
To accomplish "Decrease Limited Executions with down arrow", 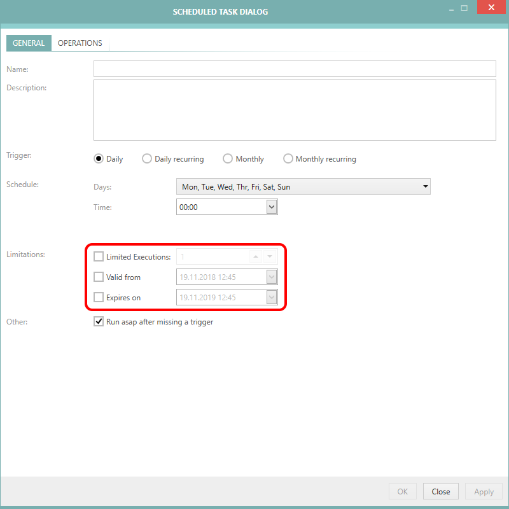I will tap(270, 257).
